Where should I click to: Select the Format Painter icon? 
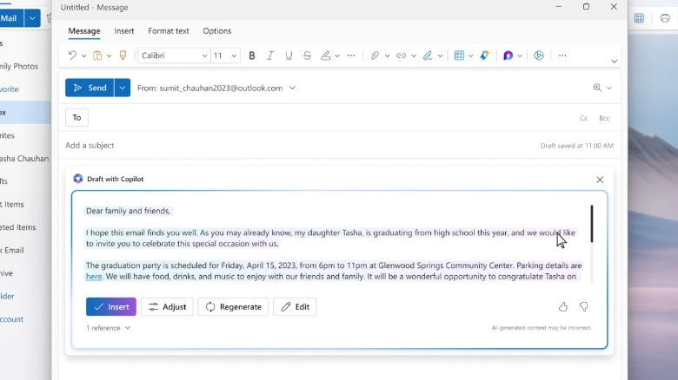123,56
